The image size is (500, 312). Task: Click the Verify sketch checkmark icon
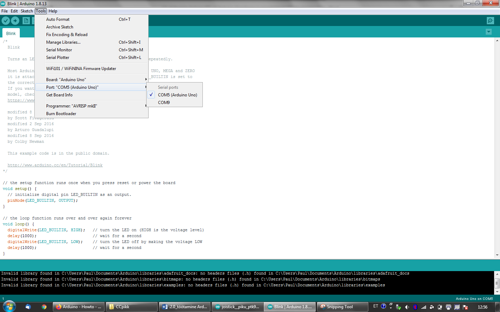pyautogui.click(x=6, y=21)
